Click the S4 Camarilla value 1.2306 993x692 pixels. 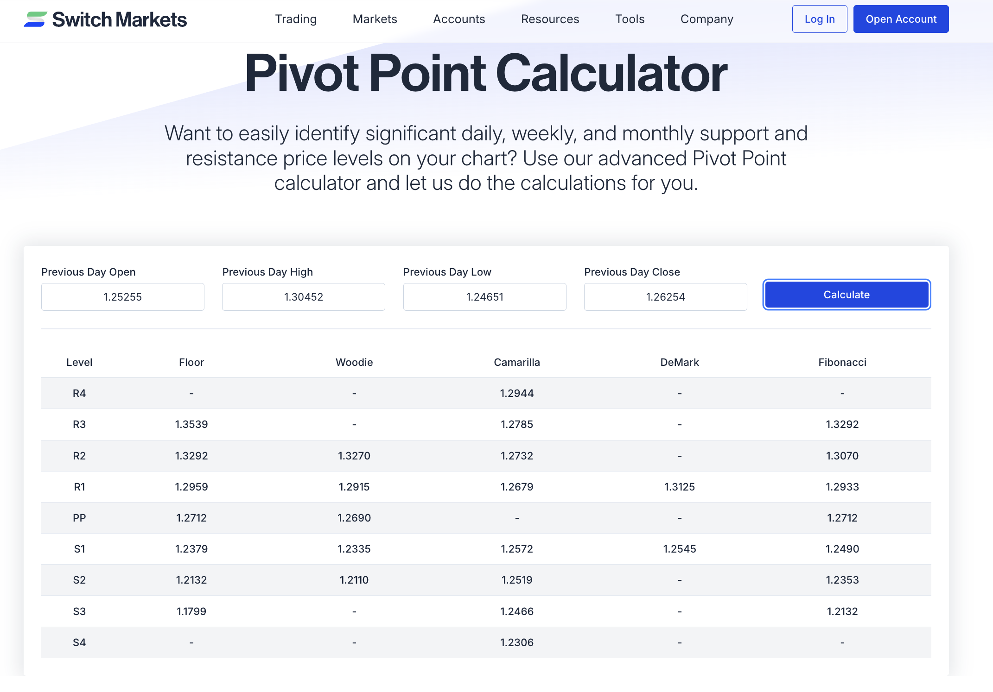[517, 642]
